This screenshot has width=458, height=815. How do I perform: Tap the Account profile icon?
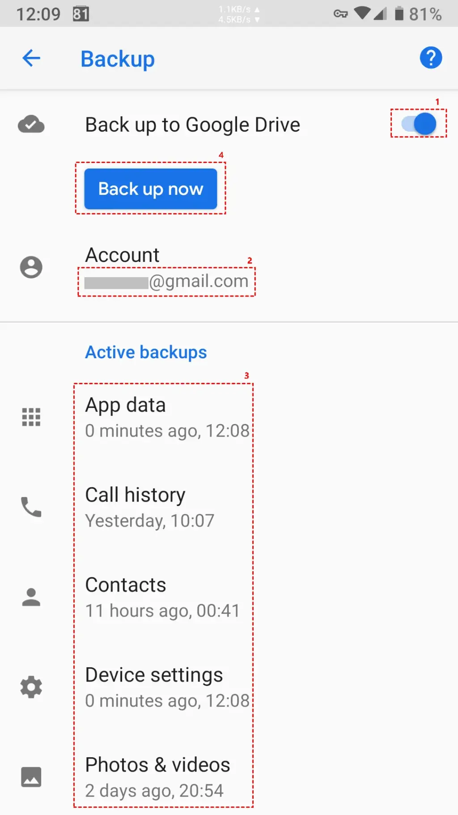31,266
